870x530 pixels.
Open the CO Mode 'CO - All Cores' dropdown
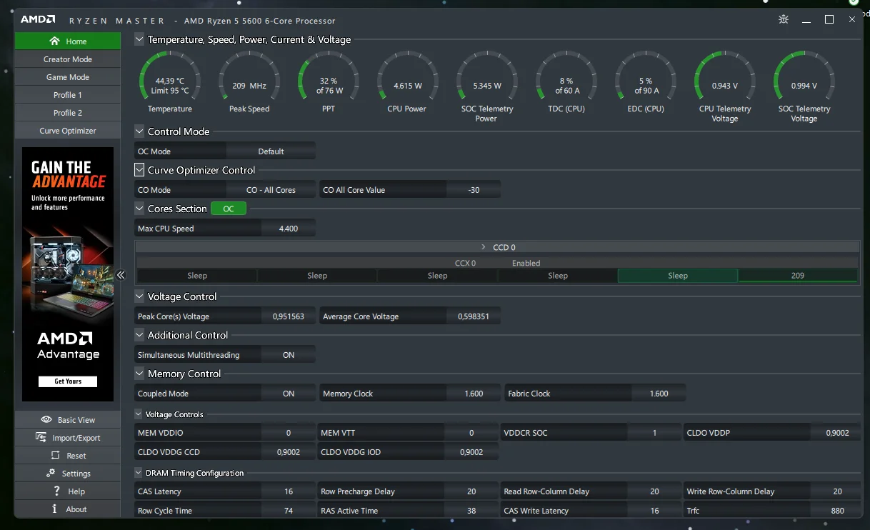[271, 190]
